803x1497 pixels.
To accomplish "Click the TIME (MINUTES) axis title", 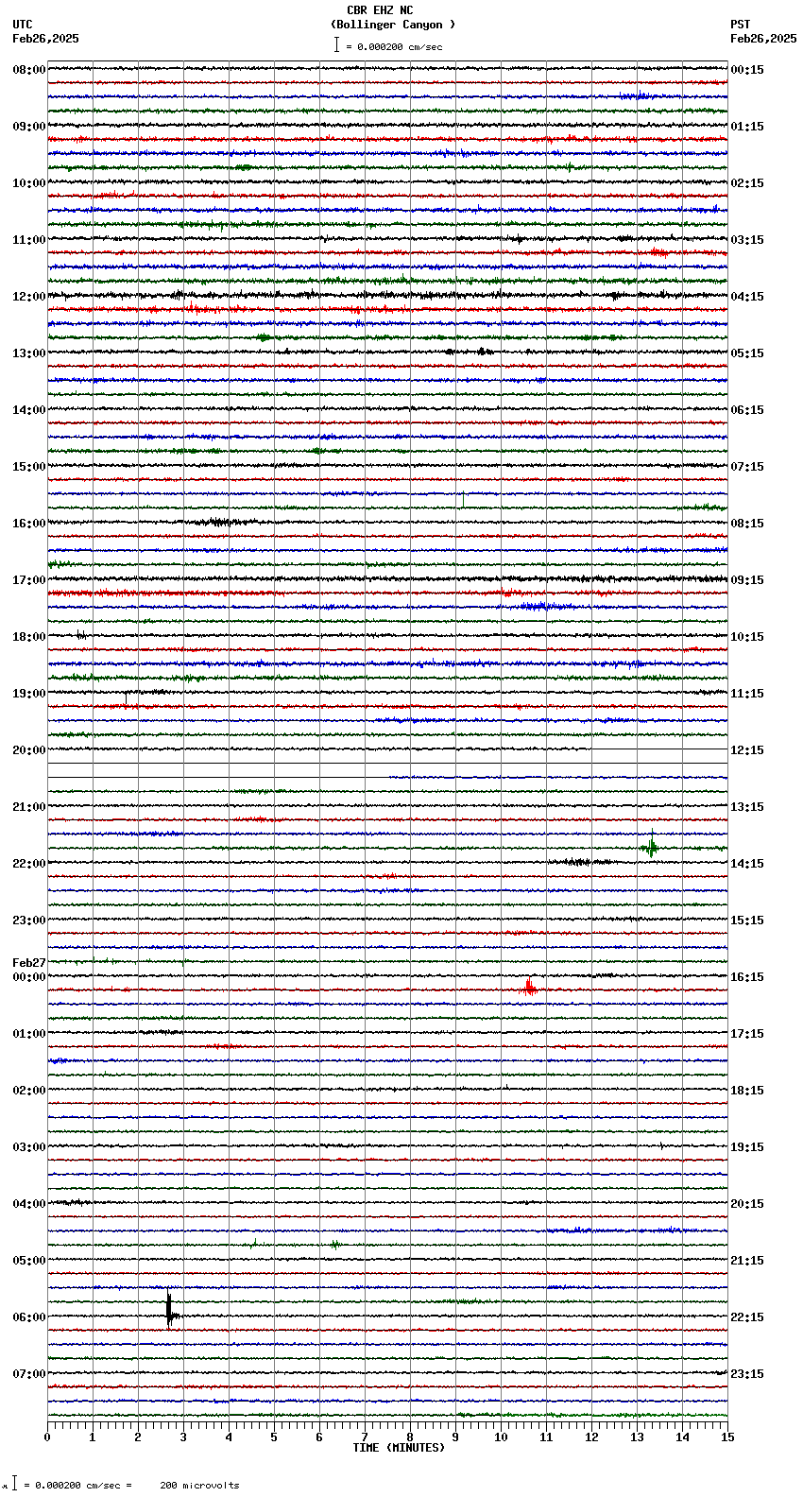I will [399, 1448].
